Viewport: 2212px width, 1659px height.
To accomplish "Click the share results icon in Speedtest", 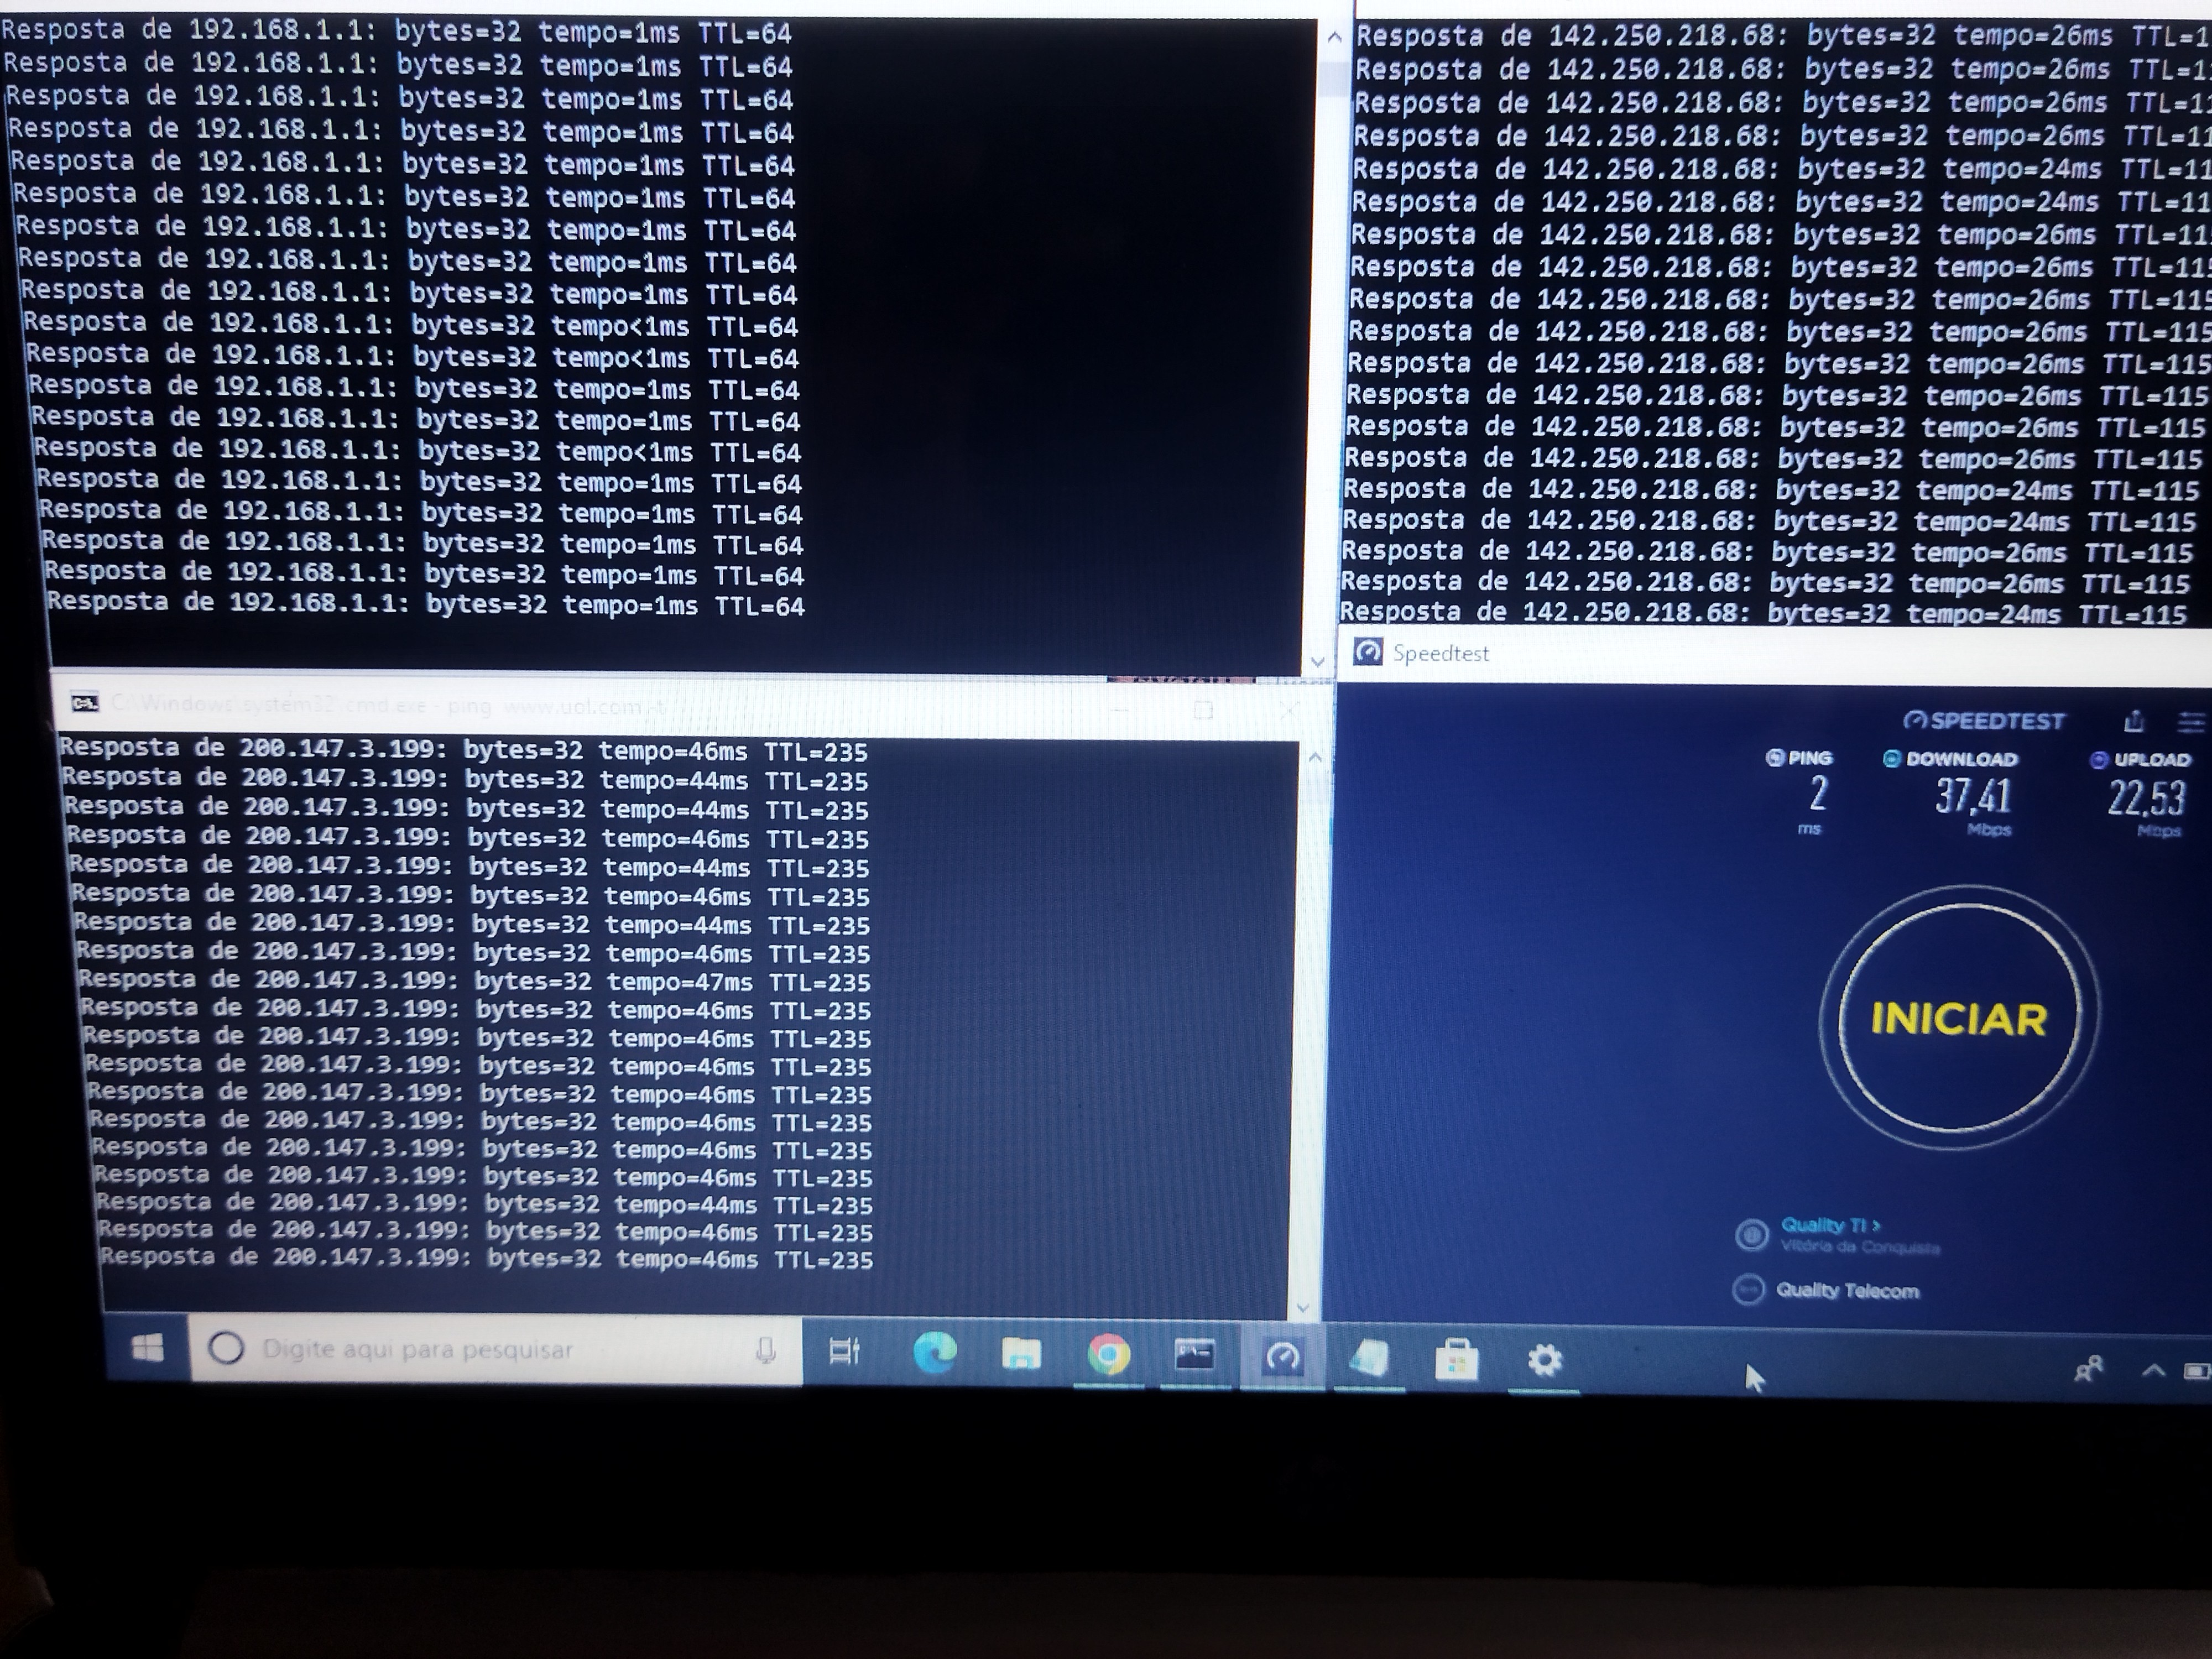I will pyautogui.click(x=2133, y=721).
